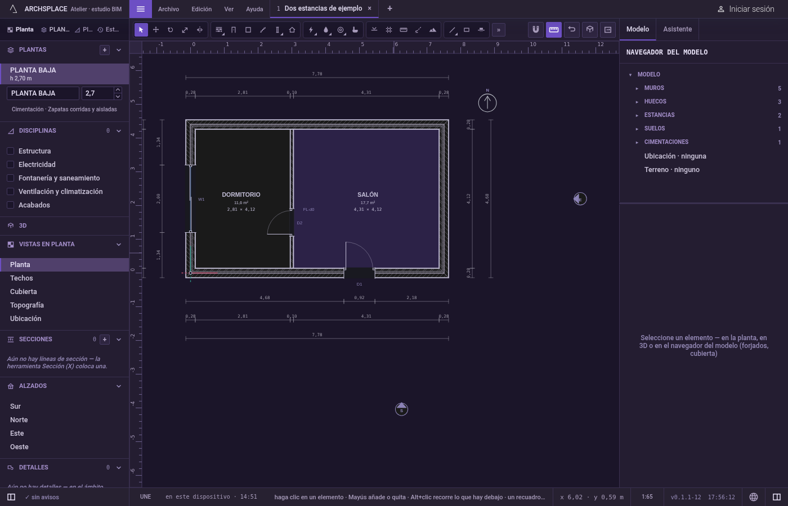Image resolution: width=788 pixels, height=506 pixels.
Task: Check the Electricidad discipline box
Action: (10, 165)
